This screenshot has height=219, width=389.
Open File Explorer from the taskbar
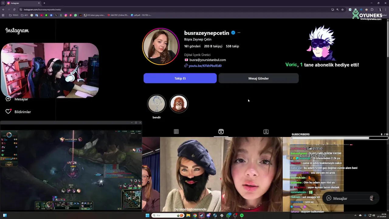188,215
